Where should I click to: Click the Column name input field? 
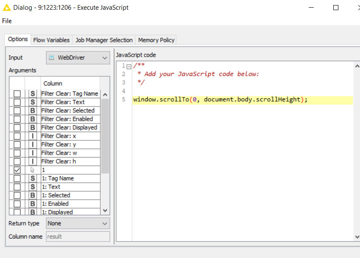(x=78, y=236)
